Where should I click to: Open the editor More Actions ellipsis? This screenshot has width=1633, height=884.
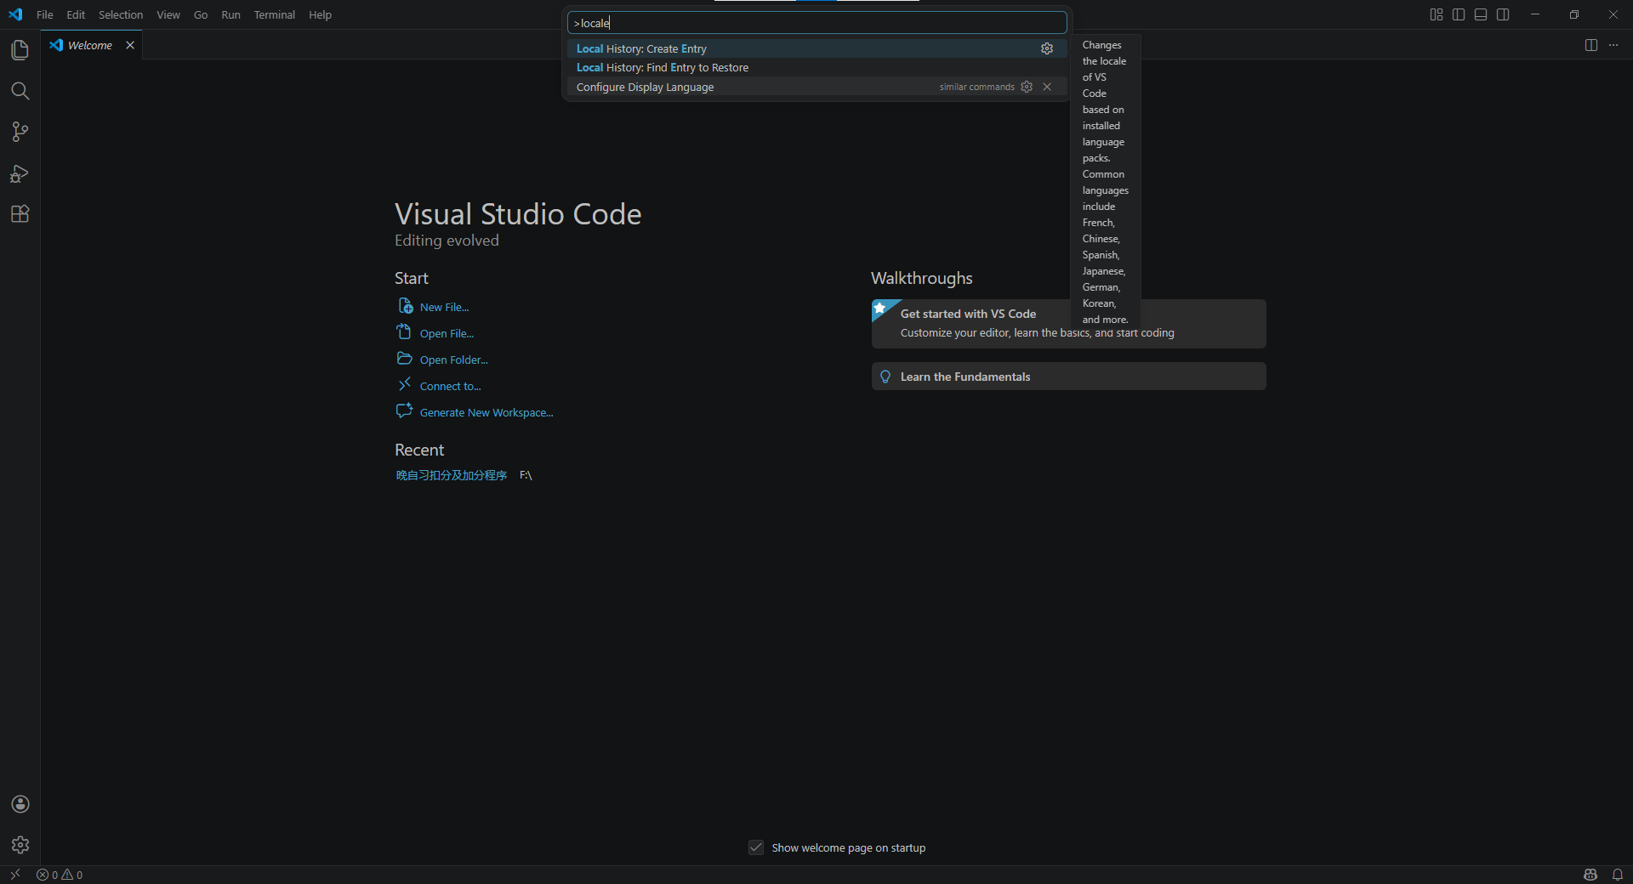(1613, 45)
